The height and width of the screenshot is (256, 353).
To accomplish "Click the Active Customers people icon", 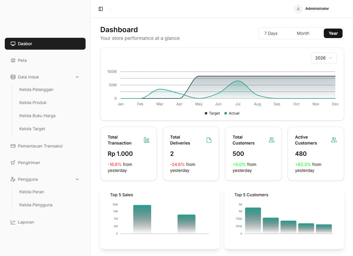I will (334, 140).
